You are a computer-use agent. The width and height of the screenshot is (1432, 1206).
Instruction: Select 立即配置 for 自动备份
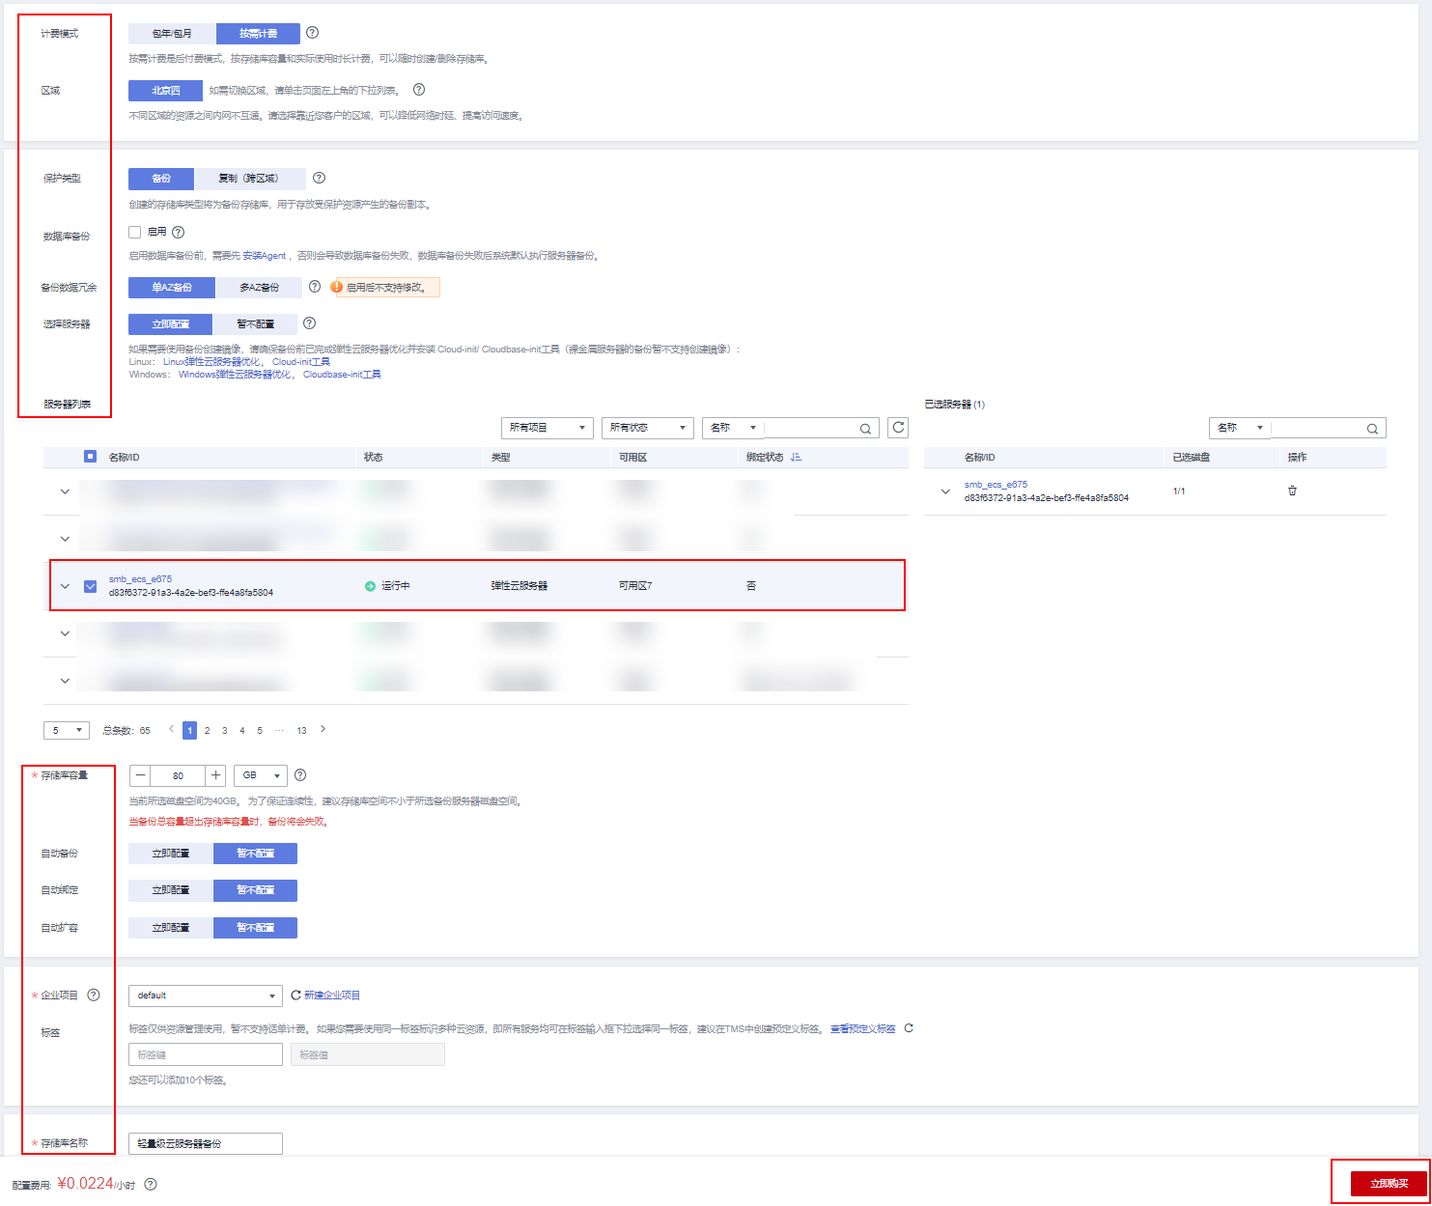(170, 854)
